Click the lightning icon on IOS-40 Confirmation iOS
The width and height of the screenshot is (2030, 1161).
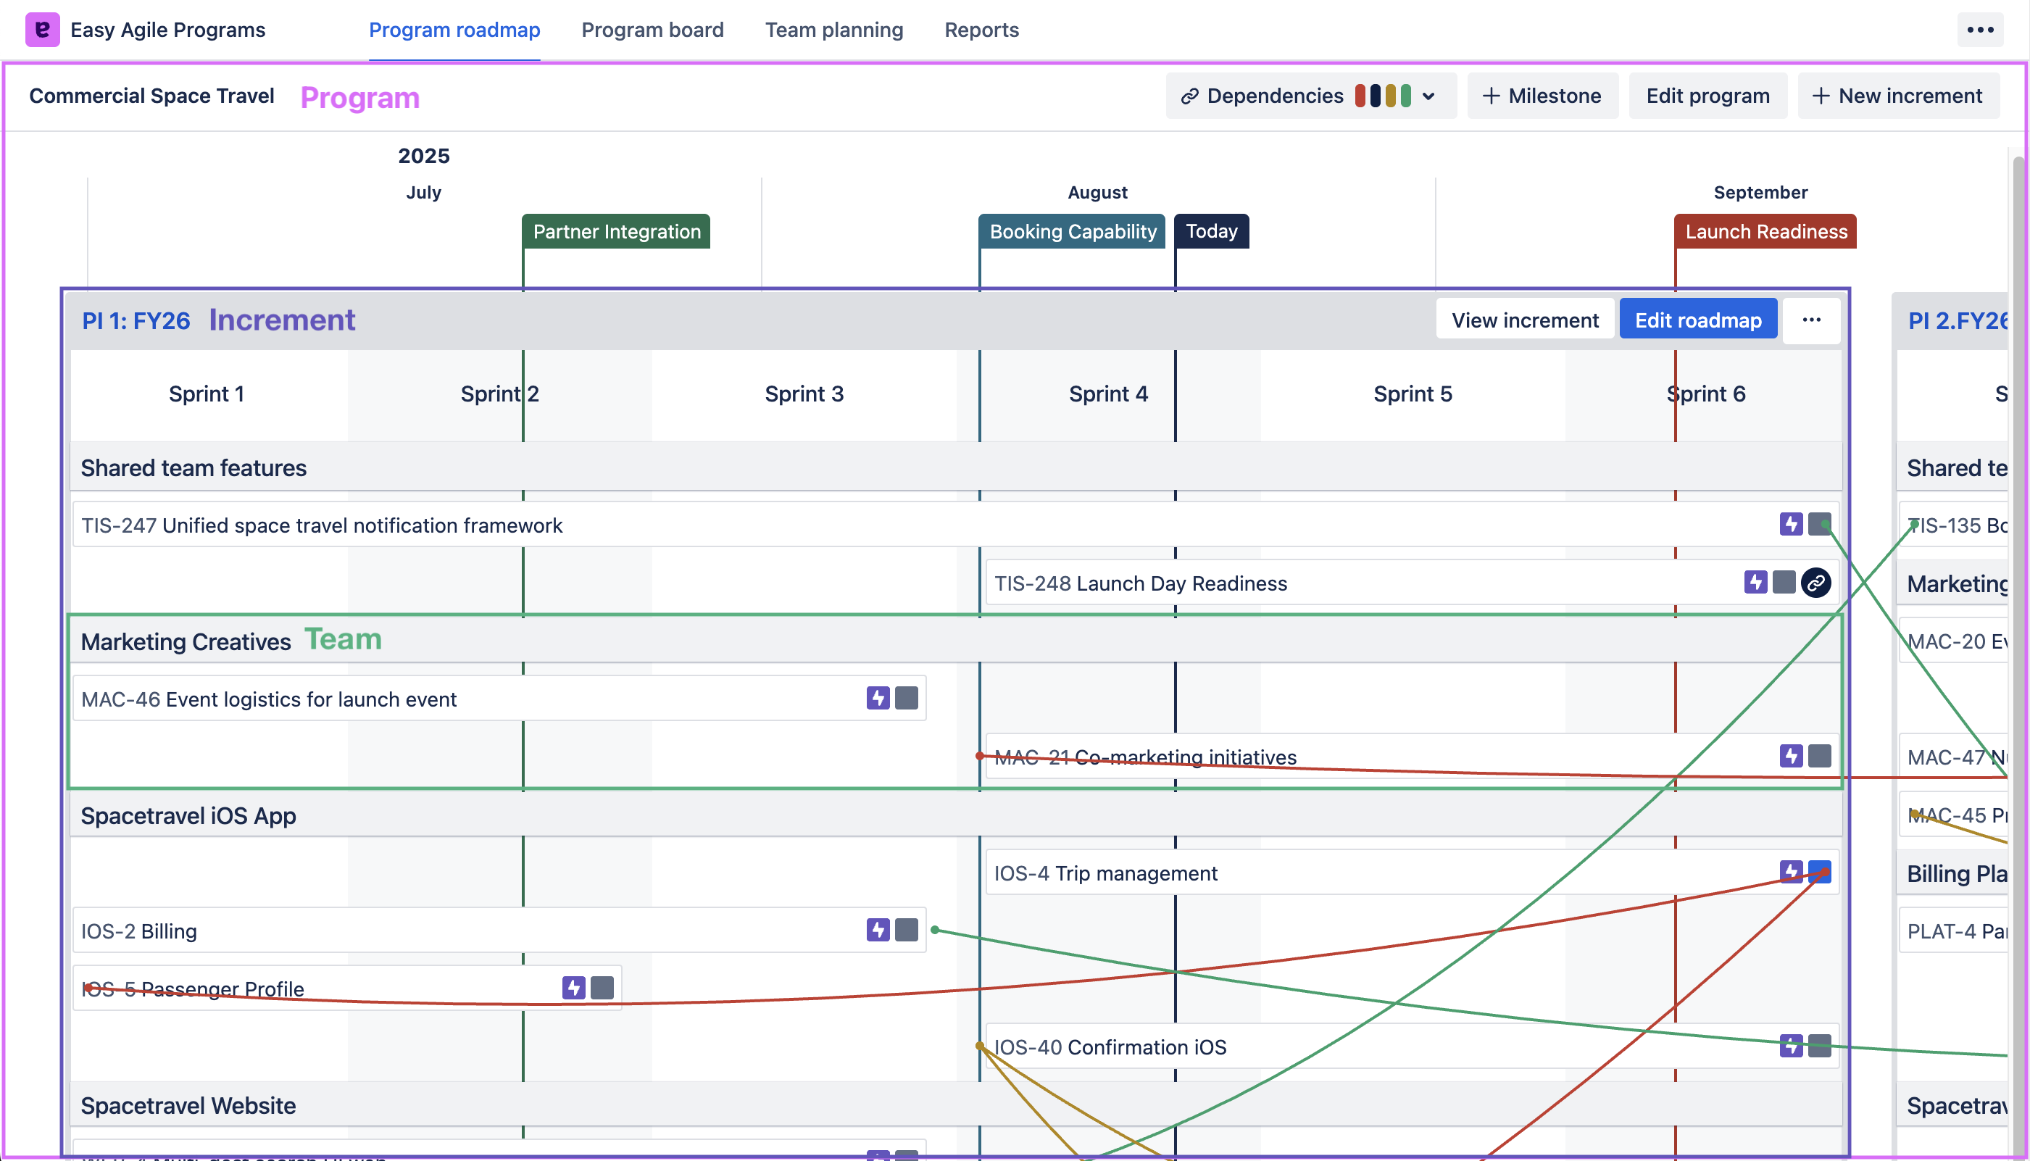(1791, 1045)
